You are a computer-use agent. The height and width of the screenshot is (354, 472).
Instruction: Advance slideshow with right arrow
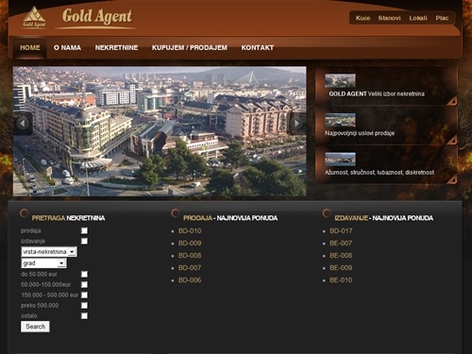coord(296,124)
